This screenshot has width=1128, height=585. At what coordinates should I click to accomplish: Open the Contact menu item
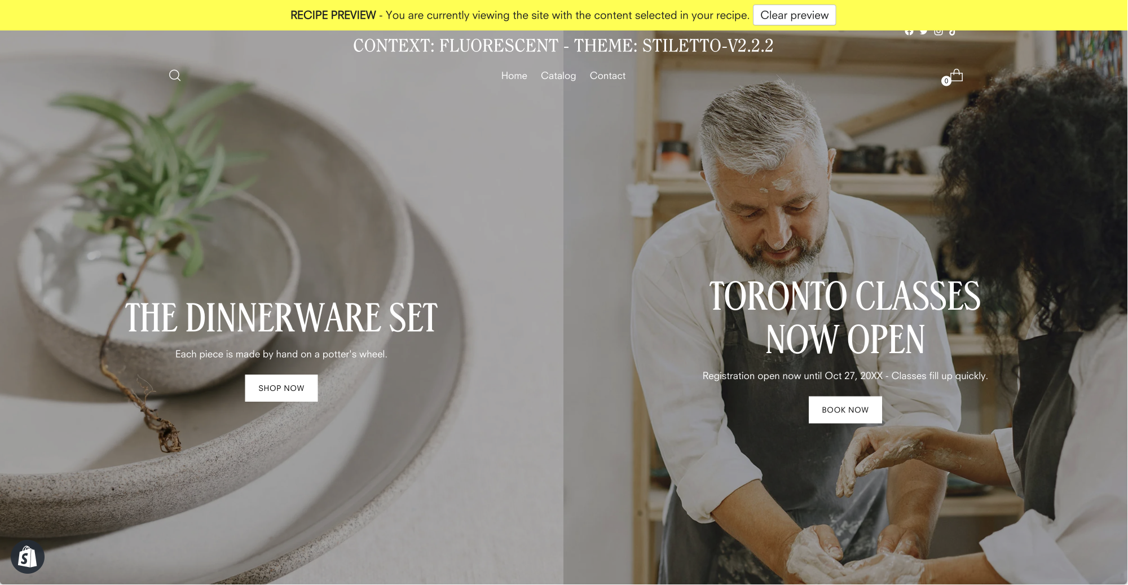click(607, 76)
